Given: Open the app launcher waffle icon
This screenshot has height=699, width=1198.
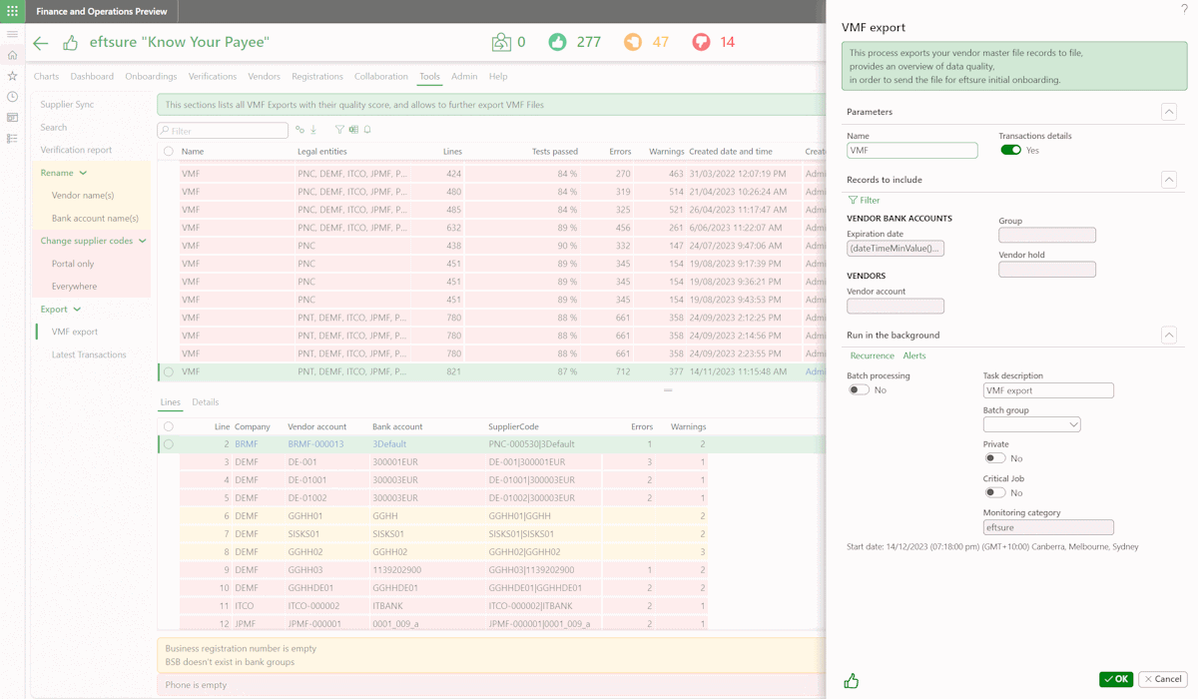Looking at the screenshot, I should point(12,11).
